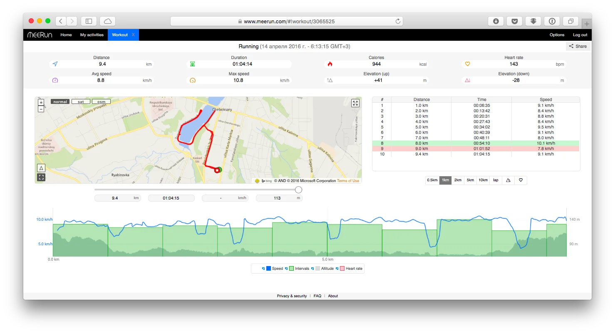The height and width of the screenshot is (333, 615).
Task: Select the mountain elevation interval icon
Action: tap(508, 180)
